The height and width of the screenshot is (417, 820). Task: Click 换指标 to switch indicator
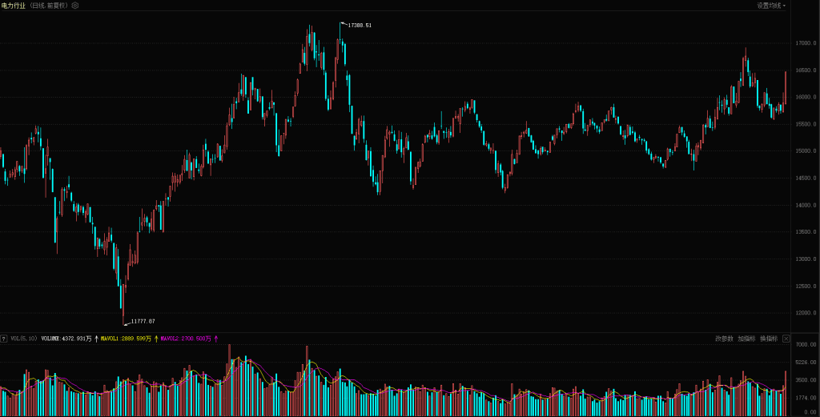(768, 339)
